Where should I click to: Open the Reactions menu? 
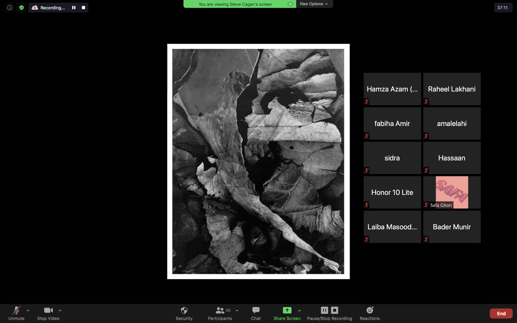[x=370, y=313]
